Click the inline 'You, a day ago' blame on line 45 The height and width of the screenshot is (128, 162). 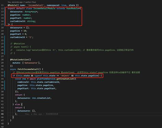tap(41, 114)
